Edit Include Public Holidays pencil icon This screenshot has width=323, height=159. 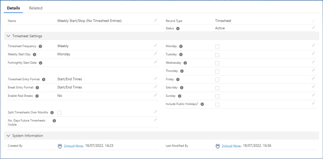coord(313,103)
